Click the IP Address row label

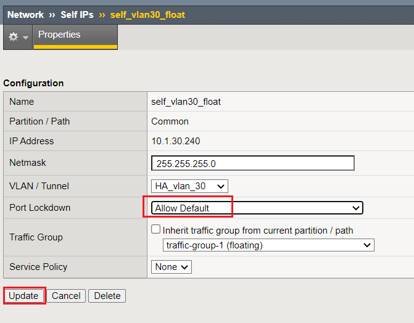click(31, 141)
